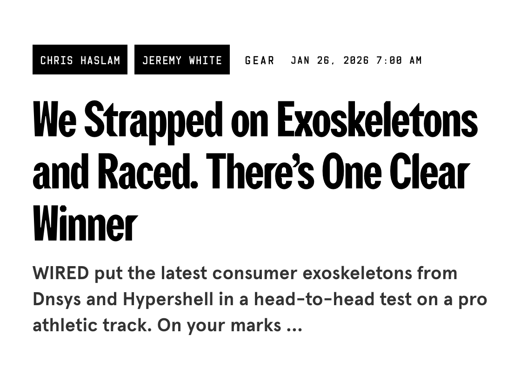Image resolution: width=521 pixels, height=388 pixels.
Task: Go to the Gear section
Action: [260, 60]
